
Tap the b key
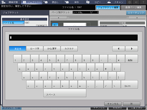tap(65, 84)
